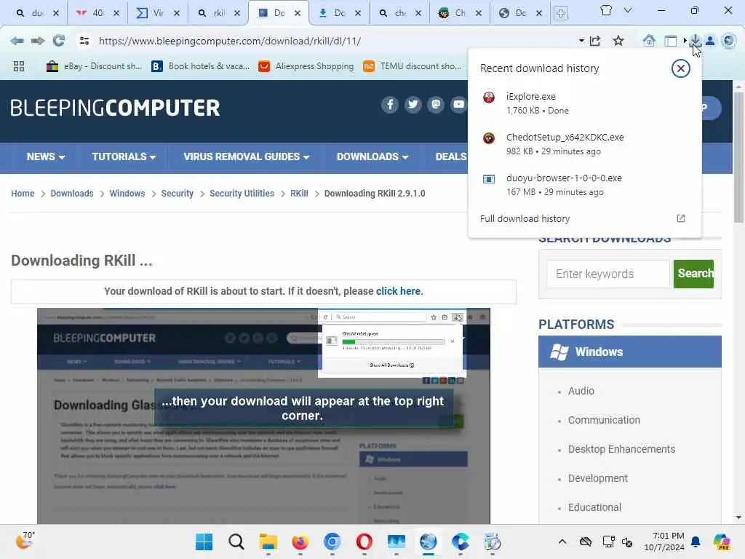This screenshot has height=559, width=745.
Task: Open the browser profile icon
Action: [x=710, y=41]
